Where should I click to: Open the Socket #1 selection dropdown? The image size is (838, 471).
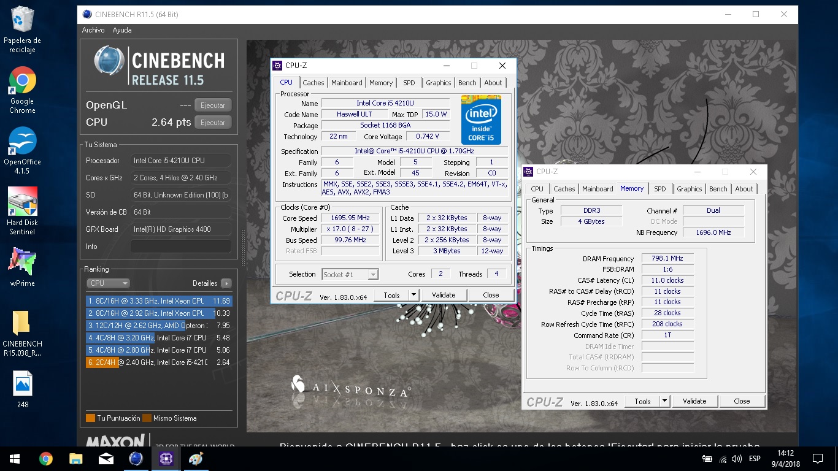(x=350, y=275)
